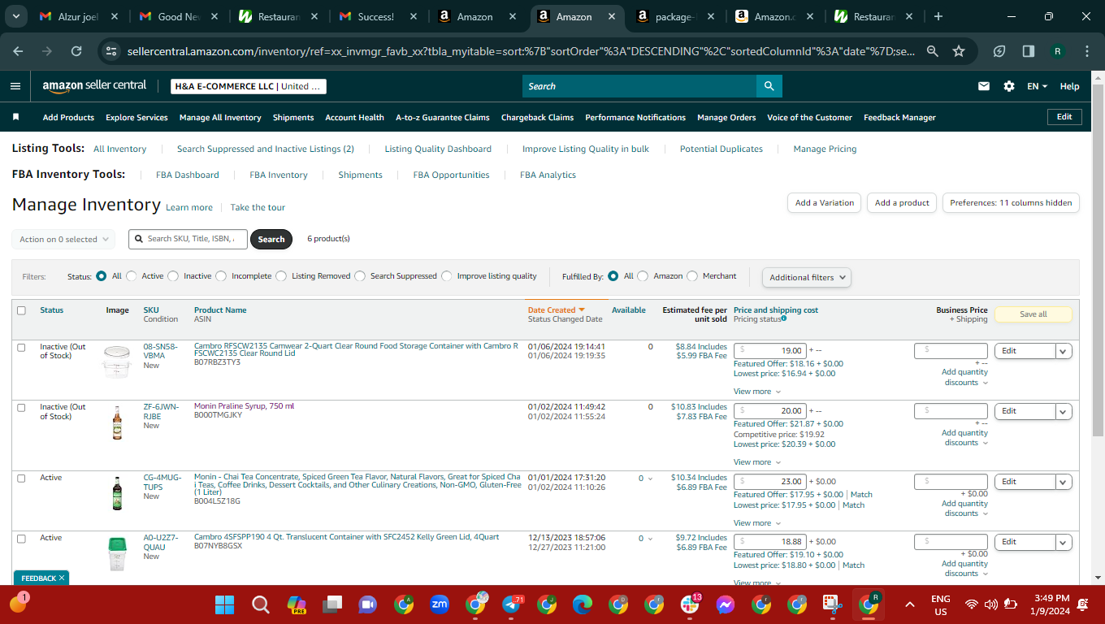Click the Add a product button
This screenshot has height=624, width=1105.
[x=902, y=203]
